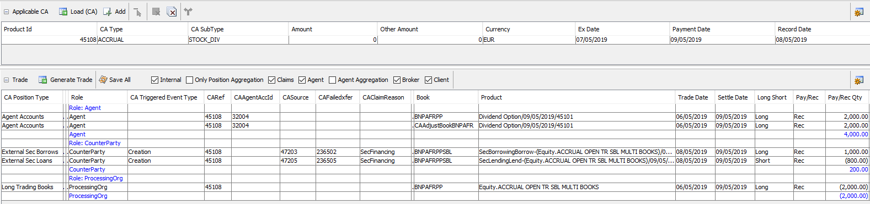Click the remove all CA icon
The image size is (870, 204).
coord(172,12)
